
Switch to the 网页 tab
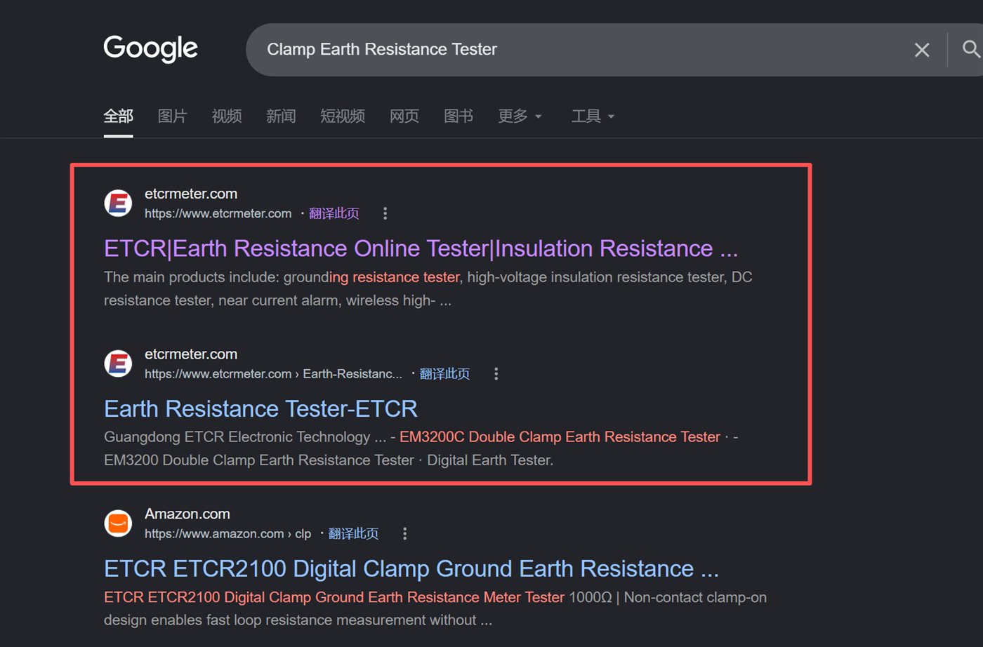point(404,116)
